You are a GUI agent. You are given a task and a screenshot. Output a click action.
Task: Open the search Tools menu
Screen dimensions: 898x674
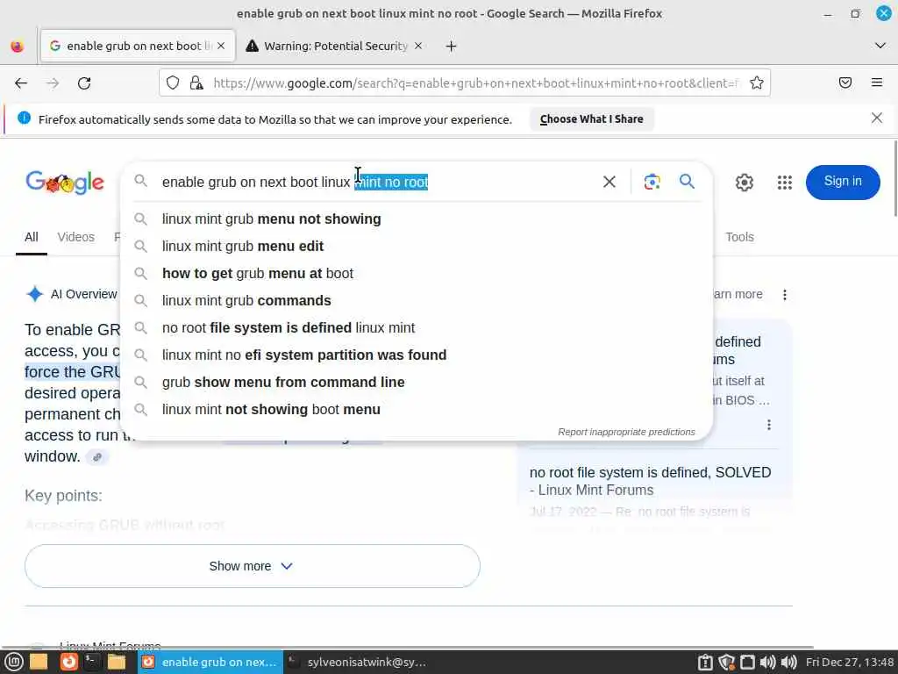point(739,237)
